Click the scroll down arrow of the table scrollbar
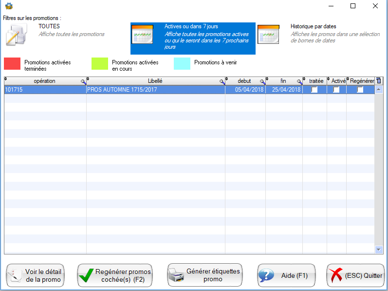Screen dimensions: 388x291 (x=379, y=249)
